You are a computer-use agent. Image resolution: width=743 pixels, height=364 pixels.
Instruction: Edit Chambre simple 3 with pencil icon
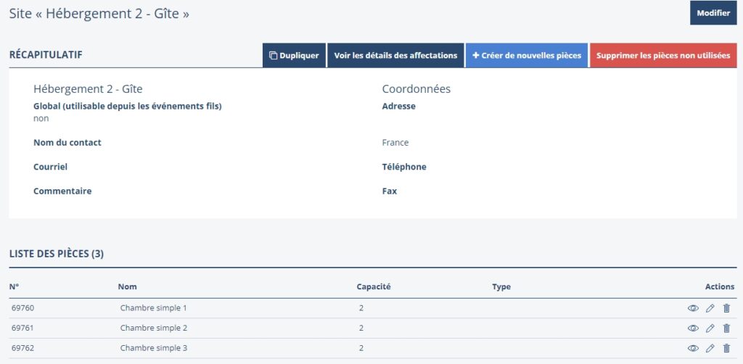coord(710,349)
